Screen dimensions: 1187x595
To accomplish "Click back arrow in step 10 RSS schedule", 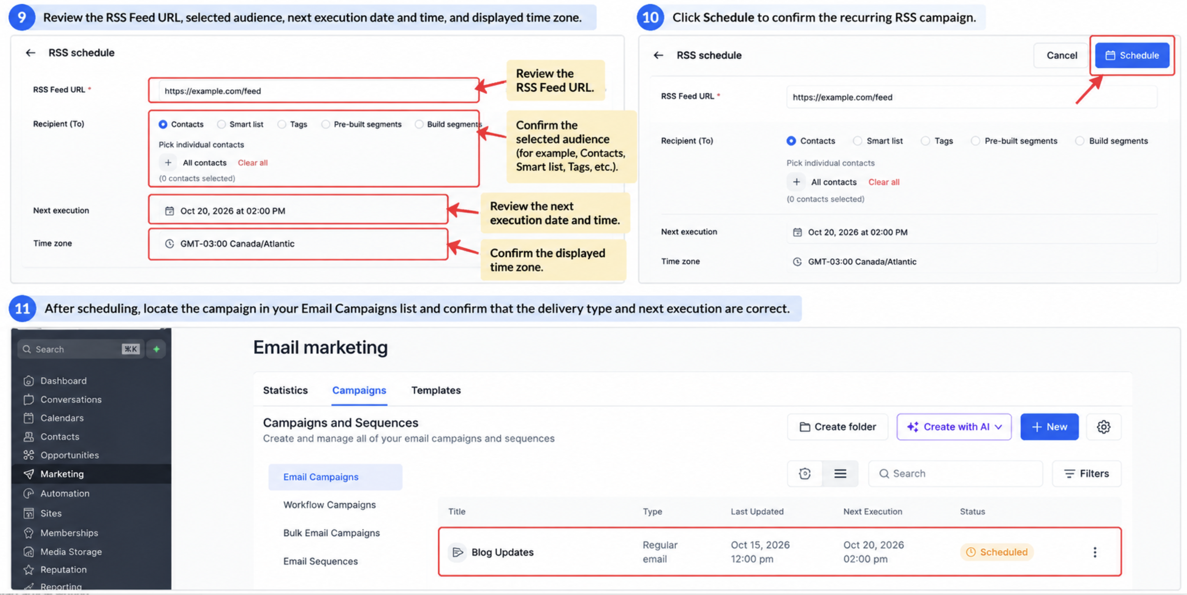I will point(658,55).
